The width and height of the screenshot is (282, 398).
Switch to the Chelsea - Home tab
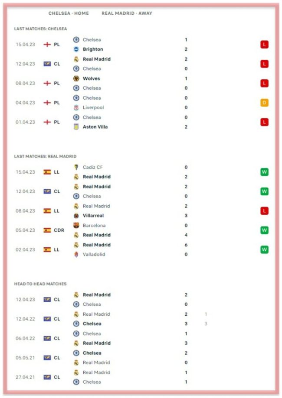coord(69,13)
